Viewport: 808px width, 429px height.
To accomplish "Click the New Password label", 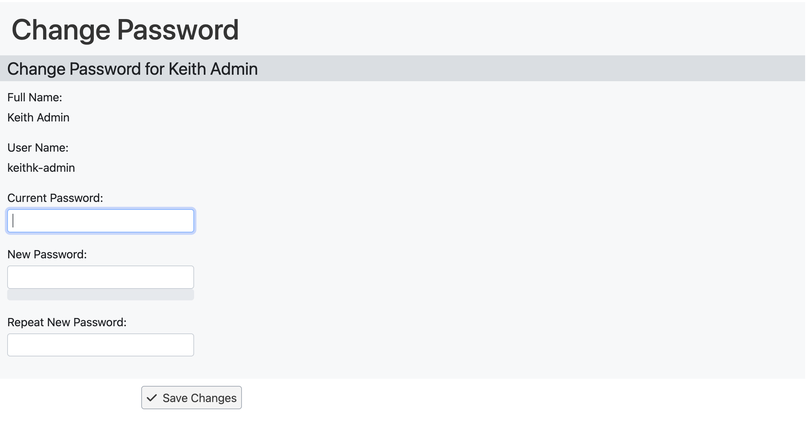I will pyautogui.click(x=47, y=254).
